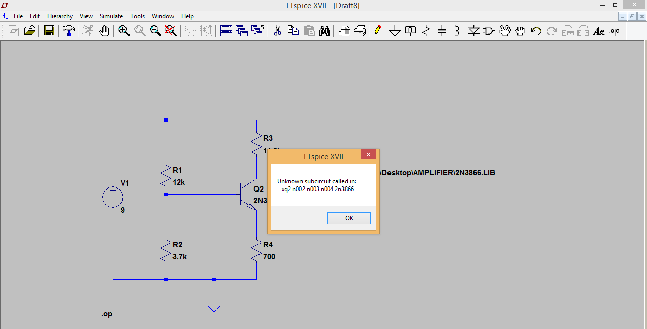Click the '700' value of R4

tap(269, 257)
